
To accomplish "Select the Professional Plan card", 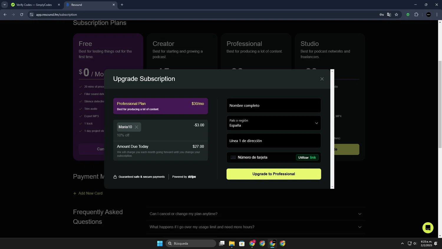I will coord(160,106).
